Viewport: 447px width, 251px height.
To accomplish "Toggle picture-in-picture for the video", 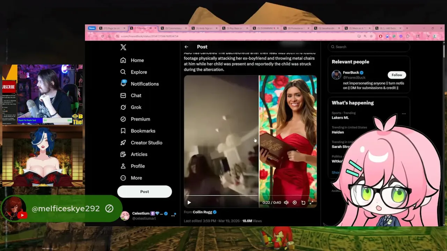I will tap(303, 203).
